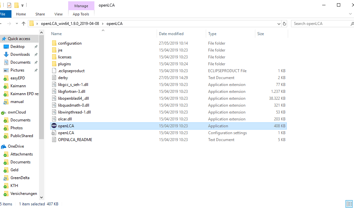Click the jre folder icon
The width and height of the screenshot is (354, 208).
(54, 50)
